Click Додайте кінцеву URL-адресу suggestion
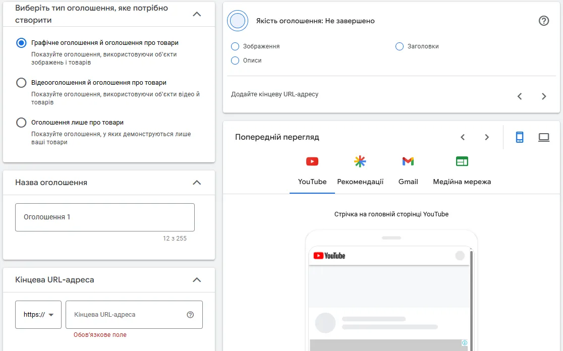 click(274, 94)
